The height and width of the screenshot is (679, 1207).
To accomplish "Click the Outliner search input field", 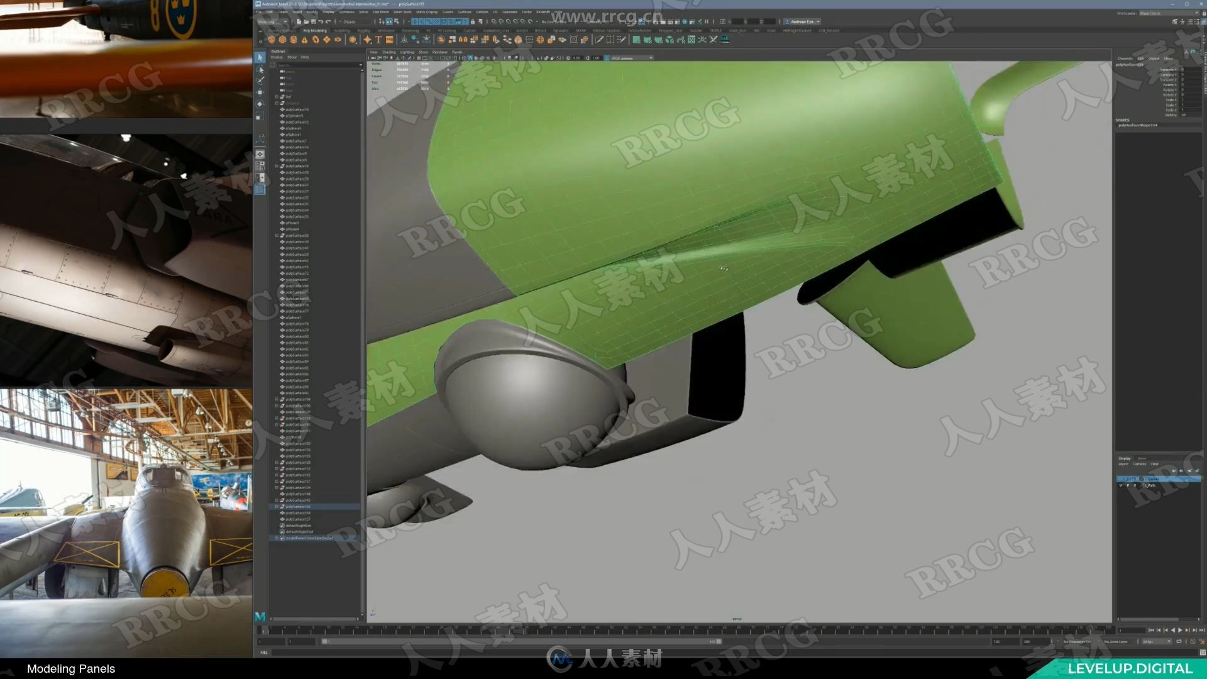I will coord(317,65).
